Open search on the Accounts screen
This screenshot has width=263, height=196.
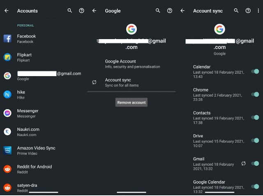[x=69, y=11]
